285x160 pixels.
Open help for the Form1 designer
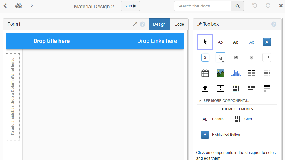pos(142,24)
